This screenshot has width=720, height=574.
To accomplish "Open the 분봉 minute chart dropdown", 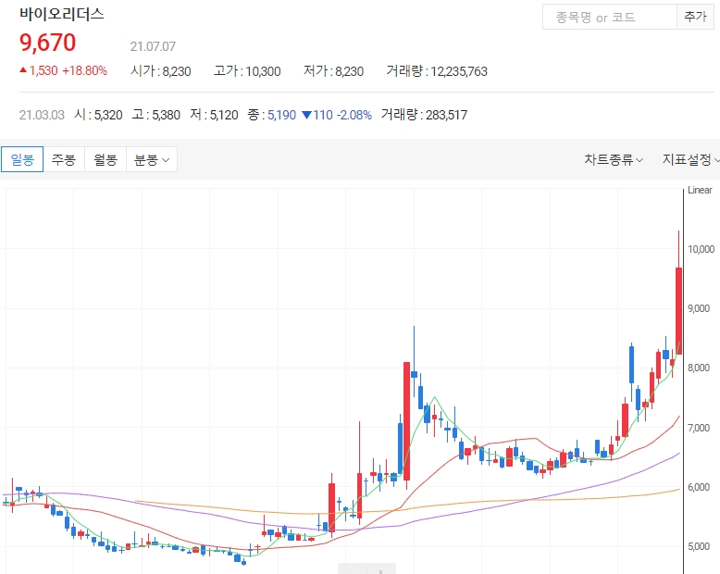I will click(152, 159).
